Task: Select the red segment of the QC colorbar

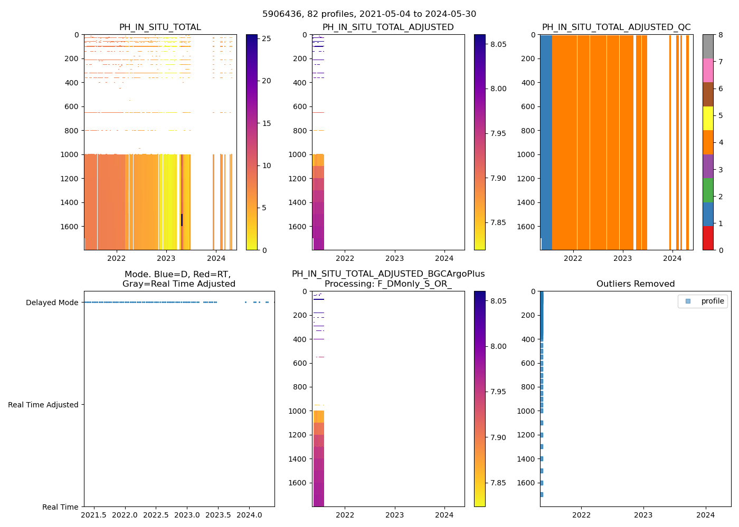Action: pyautogui.click(x=708, y=238)
